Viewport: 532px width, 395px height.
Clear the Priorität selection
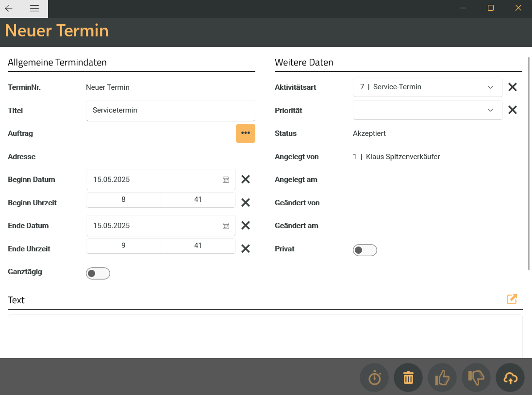tap(512, 110)
